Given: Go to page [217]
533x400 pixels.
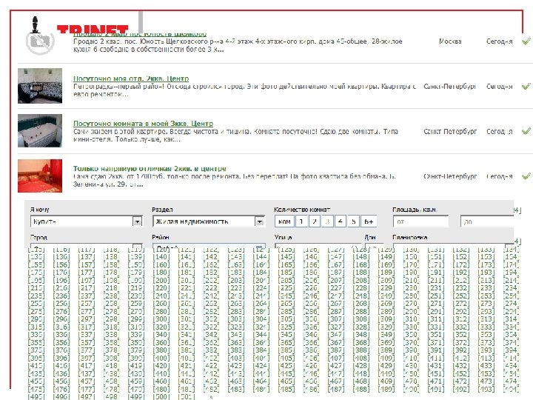Looking at the screenshot, I should (x=87, y=288).
